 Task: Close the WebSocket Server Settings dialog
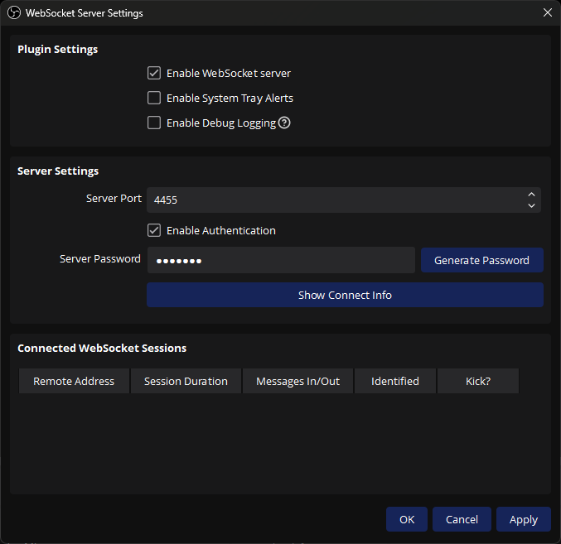point(547,12)
